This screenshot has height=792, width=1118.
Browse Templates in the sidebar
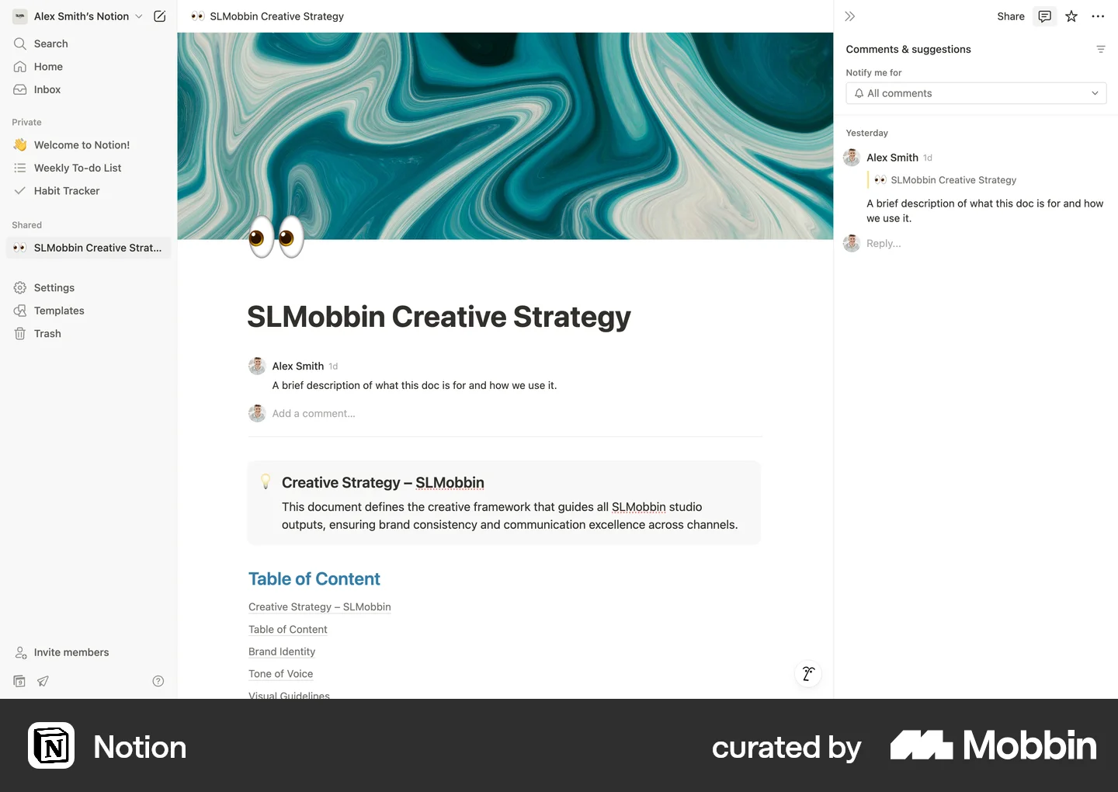click(89, 311)
